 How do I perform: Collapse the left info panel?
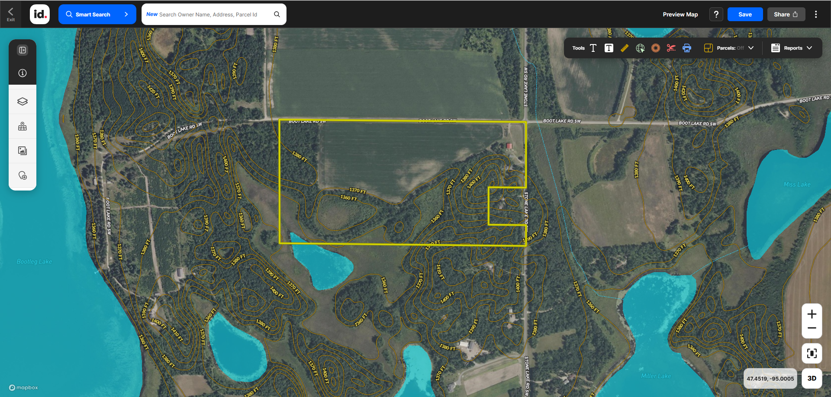[x=23, y=50]
